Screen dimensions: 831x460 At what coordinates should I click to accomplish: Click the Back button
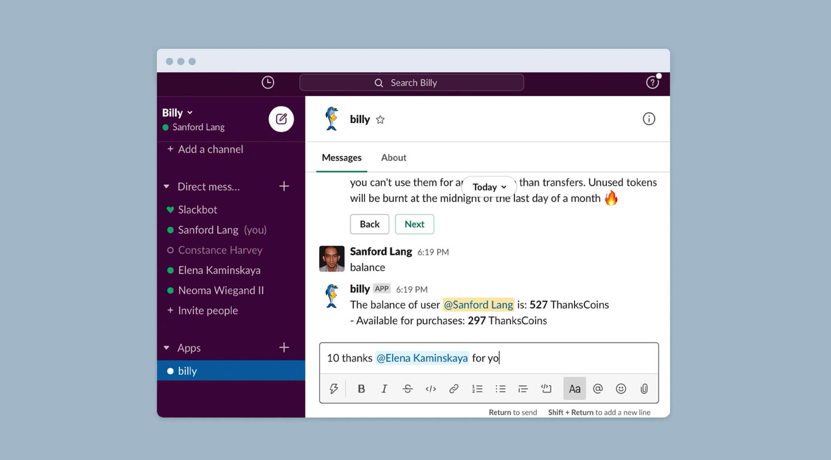(x=369, y=224)
